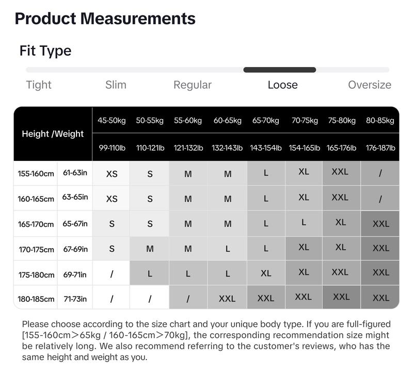The width and height of the screenshot is (413, 376).
Task: Click the Product Measurements heading
Action: coord(105,19)
